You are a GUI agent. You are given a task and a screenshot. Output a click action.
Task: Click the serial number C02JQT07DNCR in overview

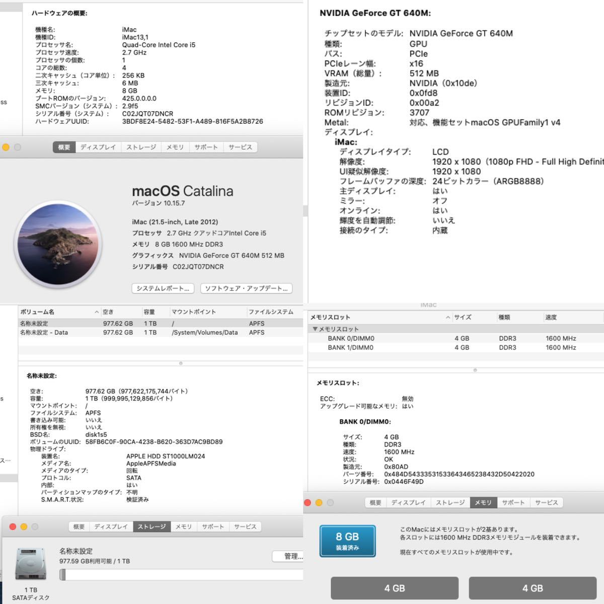tap(198, 267)
